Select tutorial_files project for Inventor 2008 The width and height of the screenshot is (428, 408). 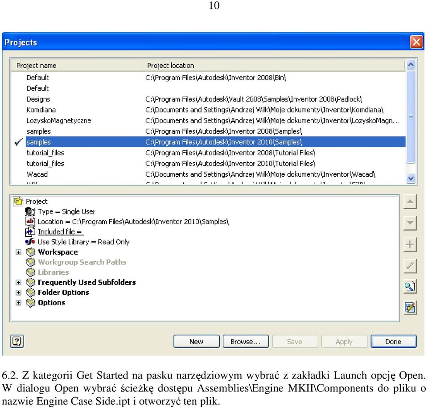(x=209, y=152)
